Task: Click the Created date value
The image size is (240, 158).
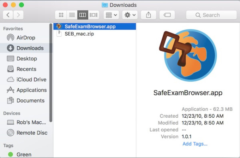Action: pyautogui.click(x=202, y=116)
